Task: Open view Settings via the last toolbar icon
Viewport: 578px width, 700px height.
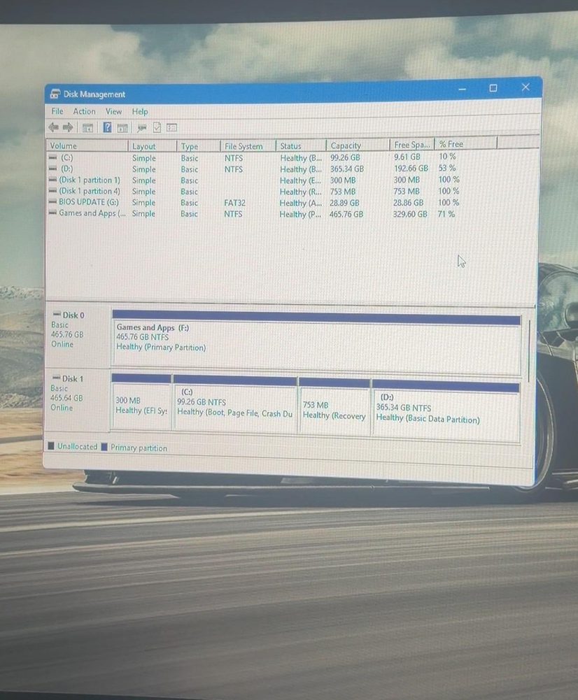Action: tap(172, 128)
